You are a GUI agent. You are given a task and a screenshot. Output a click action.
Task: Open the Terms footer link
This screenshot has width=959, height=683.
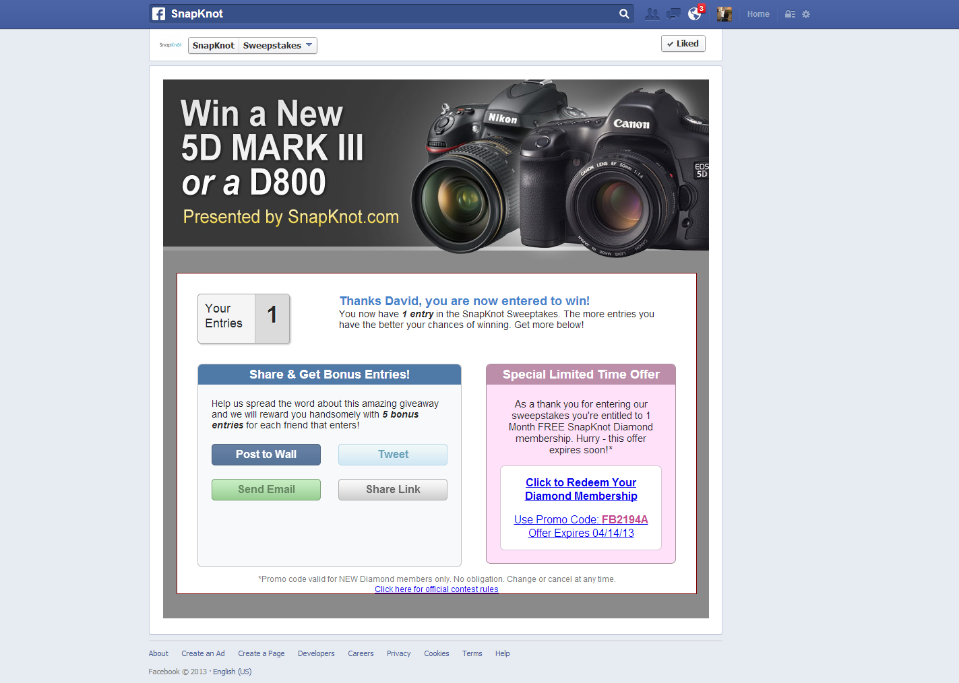[472, 653]
